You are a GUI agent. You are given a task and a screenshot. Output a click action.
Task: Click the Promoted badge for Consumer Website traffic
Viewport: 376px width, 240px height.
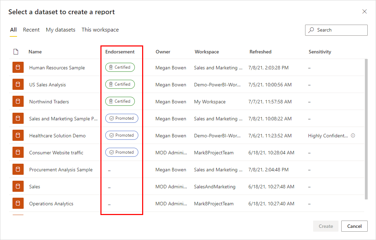coord(122,152)
